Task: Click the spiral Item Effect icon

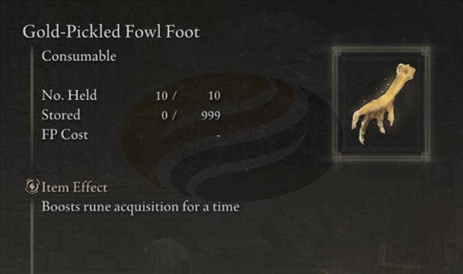Action: coord(32,187)
